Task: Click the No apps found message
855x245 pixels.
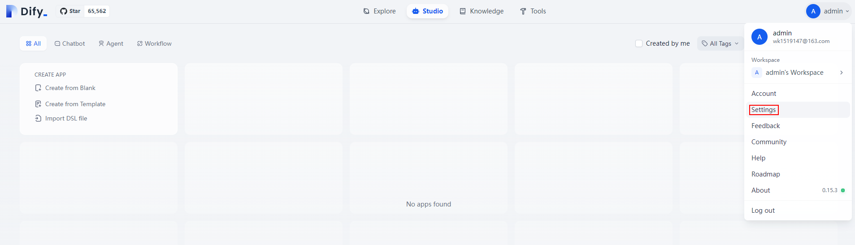Action: coord(429,204)
